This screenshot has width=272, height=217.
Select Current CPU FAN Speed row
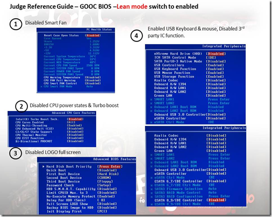71,66
